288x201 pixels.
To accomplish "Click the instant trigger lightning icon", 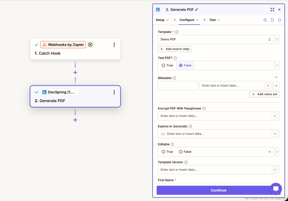I will click(x=90, y=45).
